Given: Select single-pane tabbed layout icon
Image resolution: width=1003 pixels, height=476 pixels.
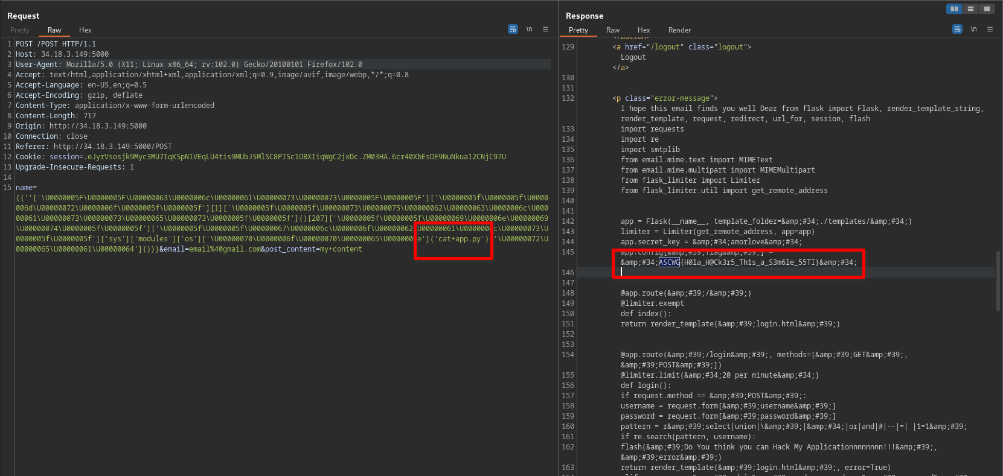Looking at the screenshot, I should pyautogui.click(x=987, y=9).
